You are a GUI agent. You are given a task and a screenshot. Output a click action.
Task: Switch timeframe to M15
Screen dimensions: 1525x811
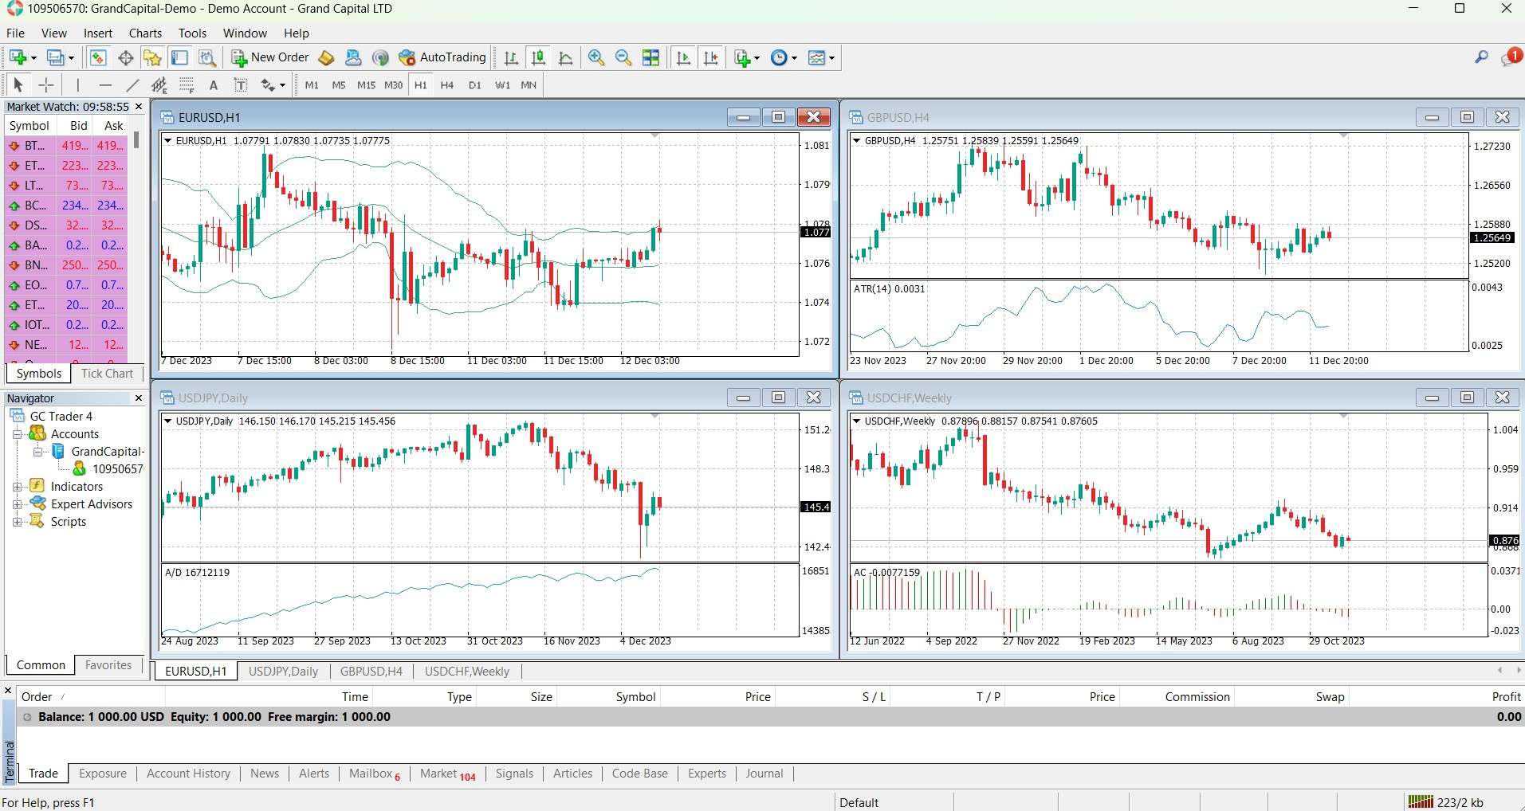(366, 85)
